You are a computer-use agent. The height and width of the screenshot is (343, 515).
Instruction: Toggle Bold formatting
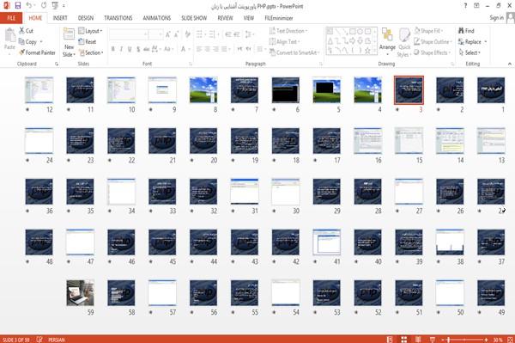pyautogui.click(x=113, y=49)
